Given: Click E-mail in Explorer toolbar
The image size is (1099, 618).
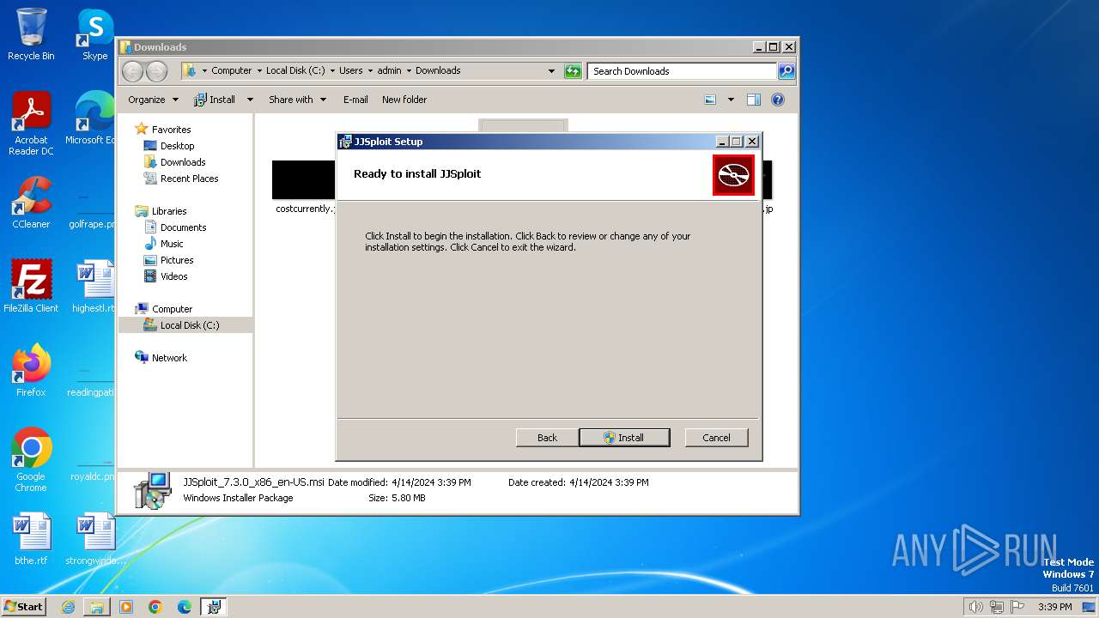Looking at the screenshot, I should pos(355,100).
